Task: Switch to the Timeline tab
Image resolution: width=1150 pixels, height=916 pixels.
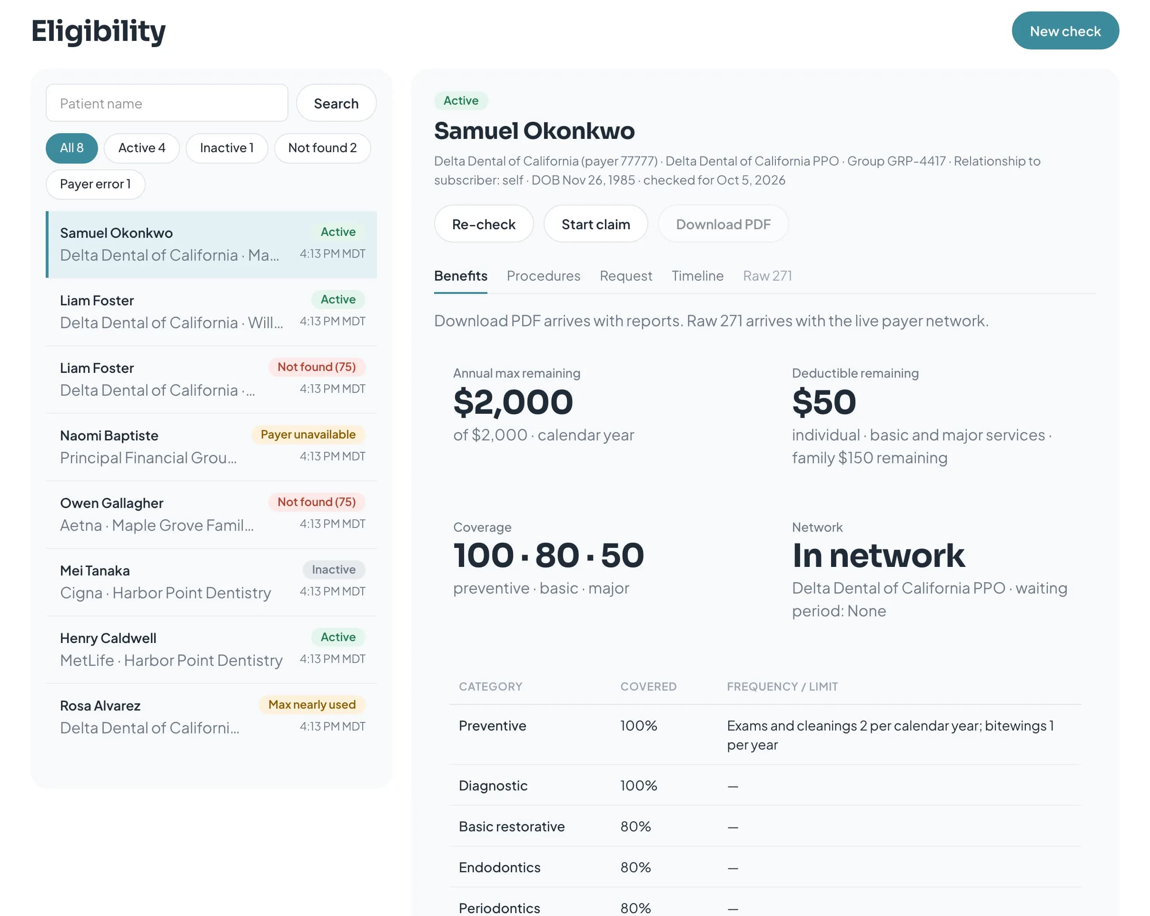Action: point(697,275)
